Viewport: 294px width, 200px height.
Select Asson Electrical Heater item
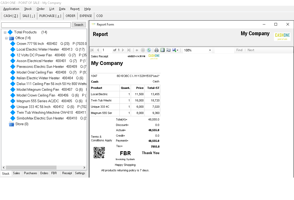click(52, 61)
